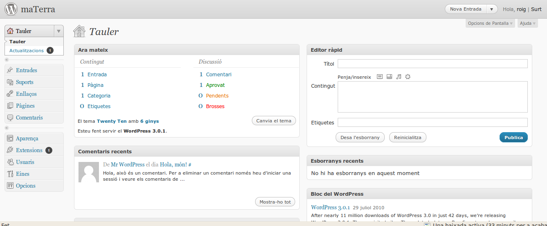Click the Suports media icon
The image size is (547, 226).
pos(10,82)
